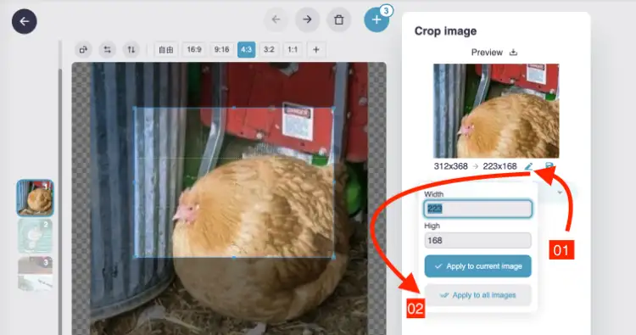
Task: Open the second image thumbnail
Action: pos(36,236)
